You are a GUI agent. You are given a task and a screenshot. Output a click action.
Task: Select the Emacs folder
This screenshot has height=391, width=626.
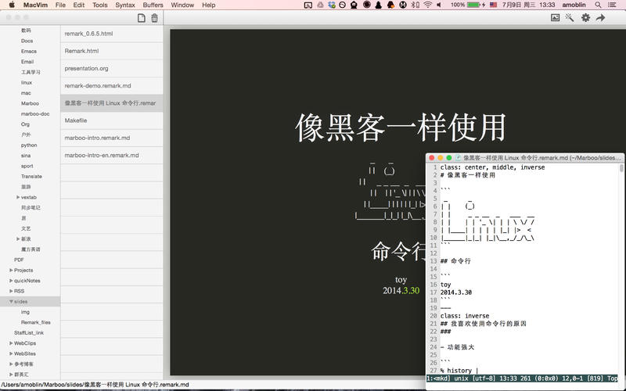tap(29, 51)
